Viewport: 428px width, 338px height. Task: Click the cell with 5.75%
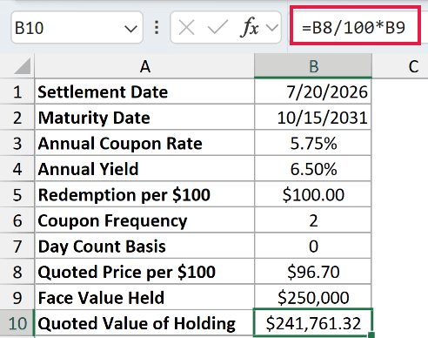click(313, 143)
